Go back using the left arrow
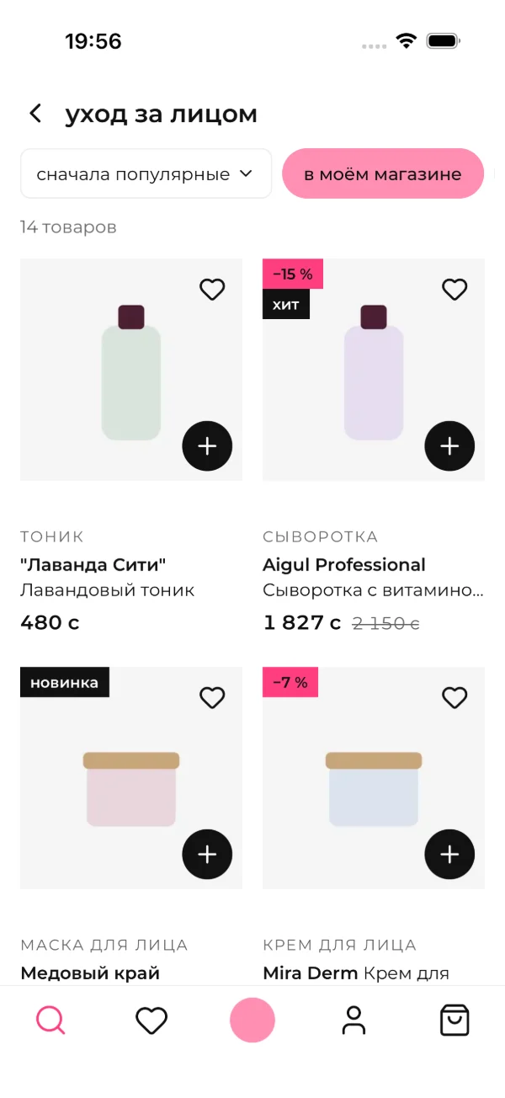505x1098 pixels. pyautogui.click(x=35, y=114)
